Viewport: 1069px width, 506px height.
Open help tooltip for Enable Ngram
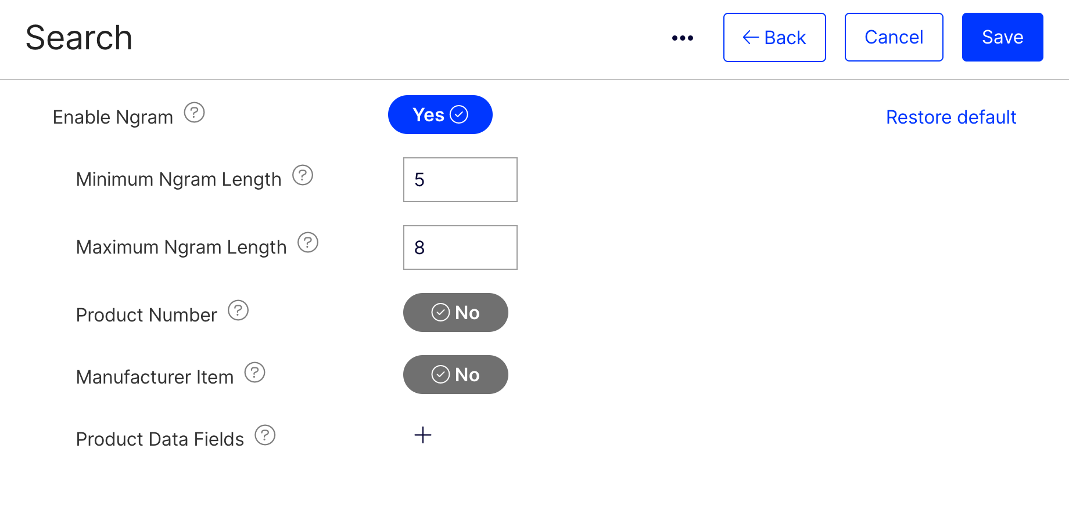pos(195,114)
